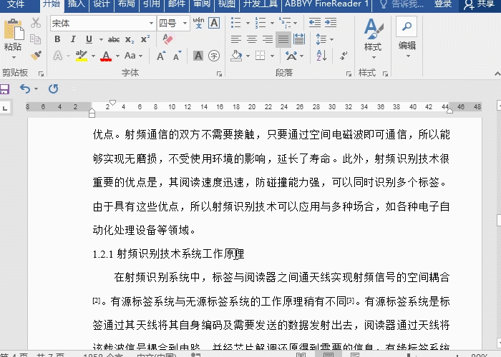The height and width of the screenshot is (357, 501).
Task: Align text right
Action: coord(268,39)
